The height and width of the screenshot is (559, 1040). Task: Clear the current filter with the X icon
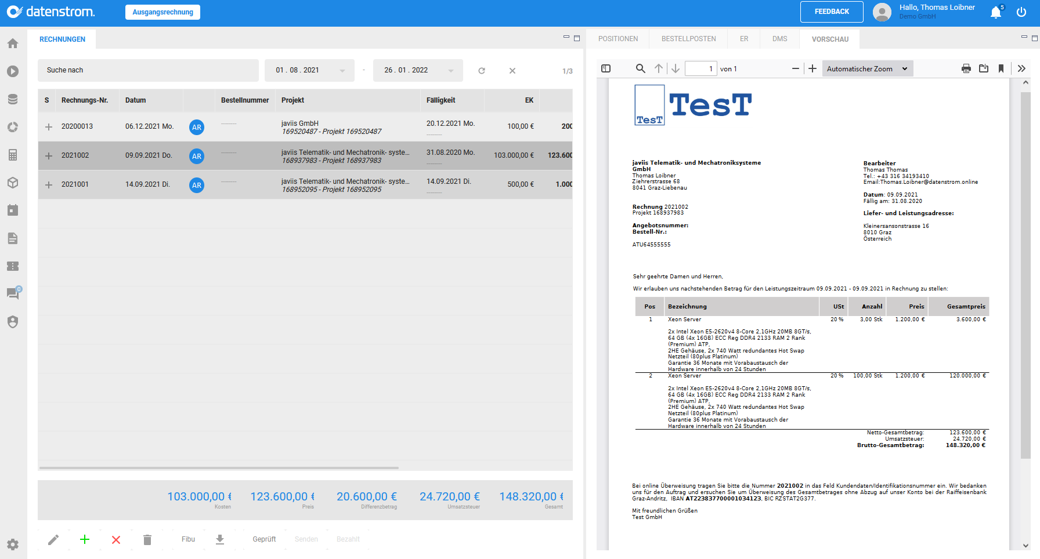tap(512, 70)
